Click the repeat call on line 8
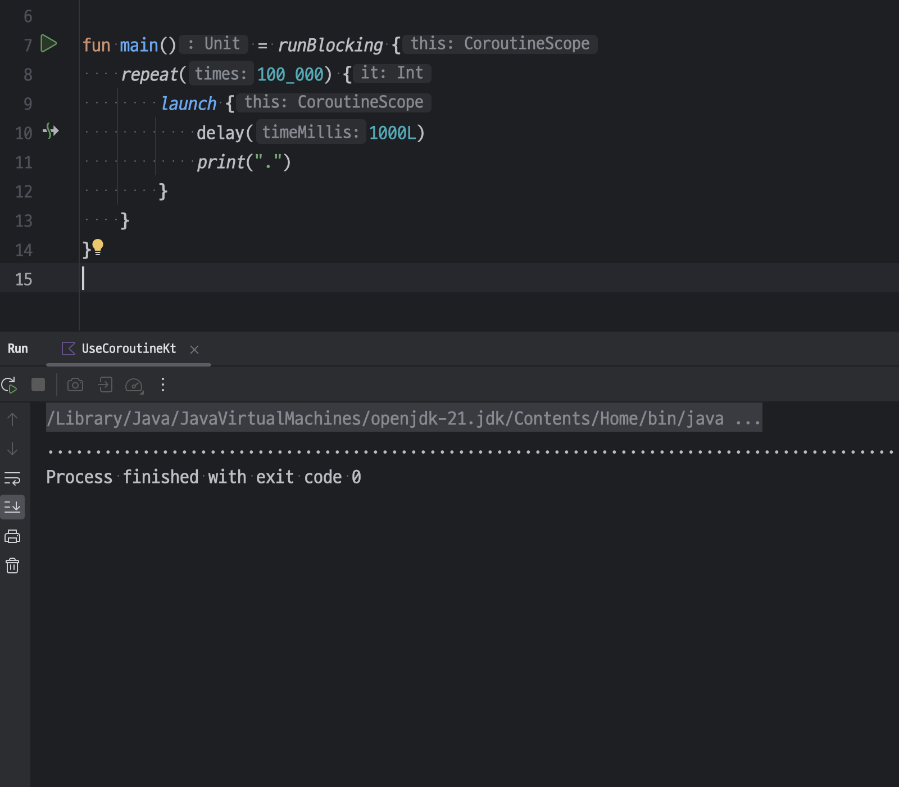Image resolution: width=899 pixels, height=787 pixels. click(x=149, y=74)
